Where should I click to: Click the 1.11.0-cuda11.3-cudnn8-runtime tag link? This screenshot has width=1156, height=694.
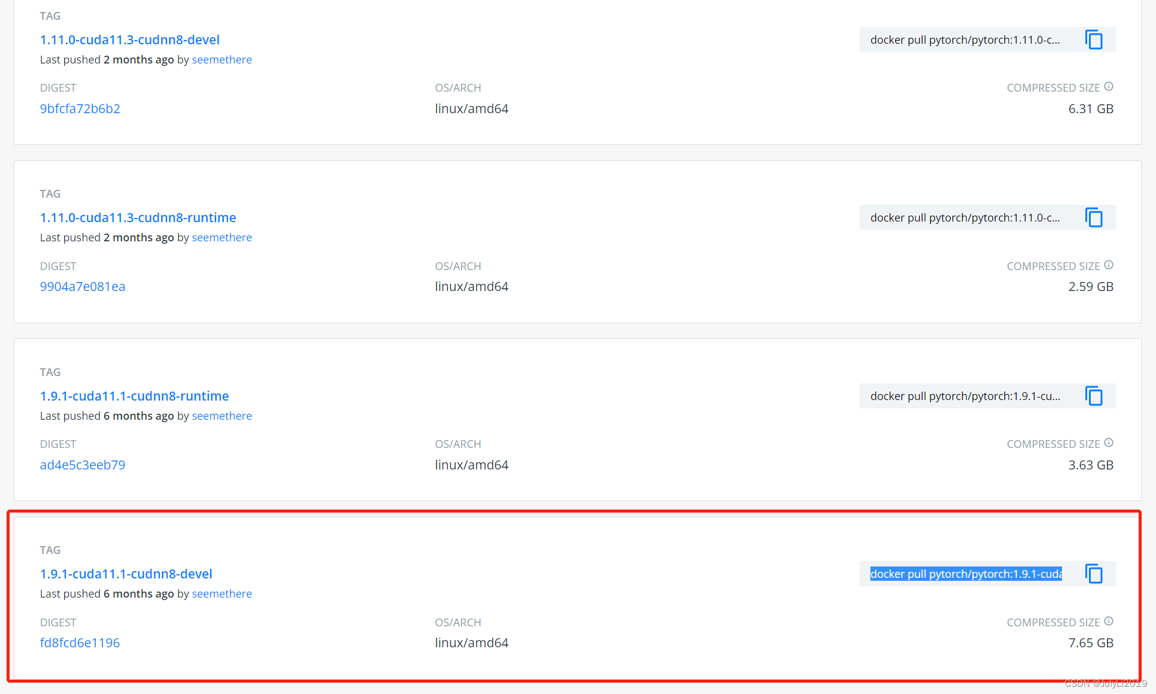[x=138, y=217]
